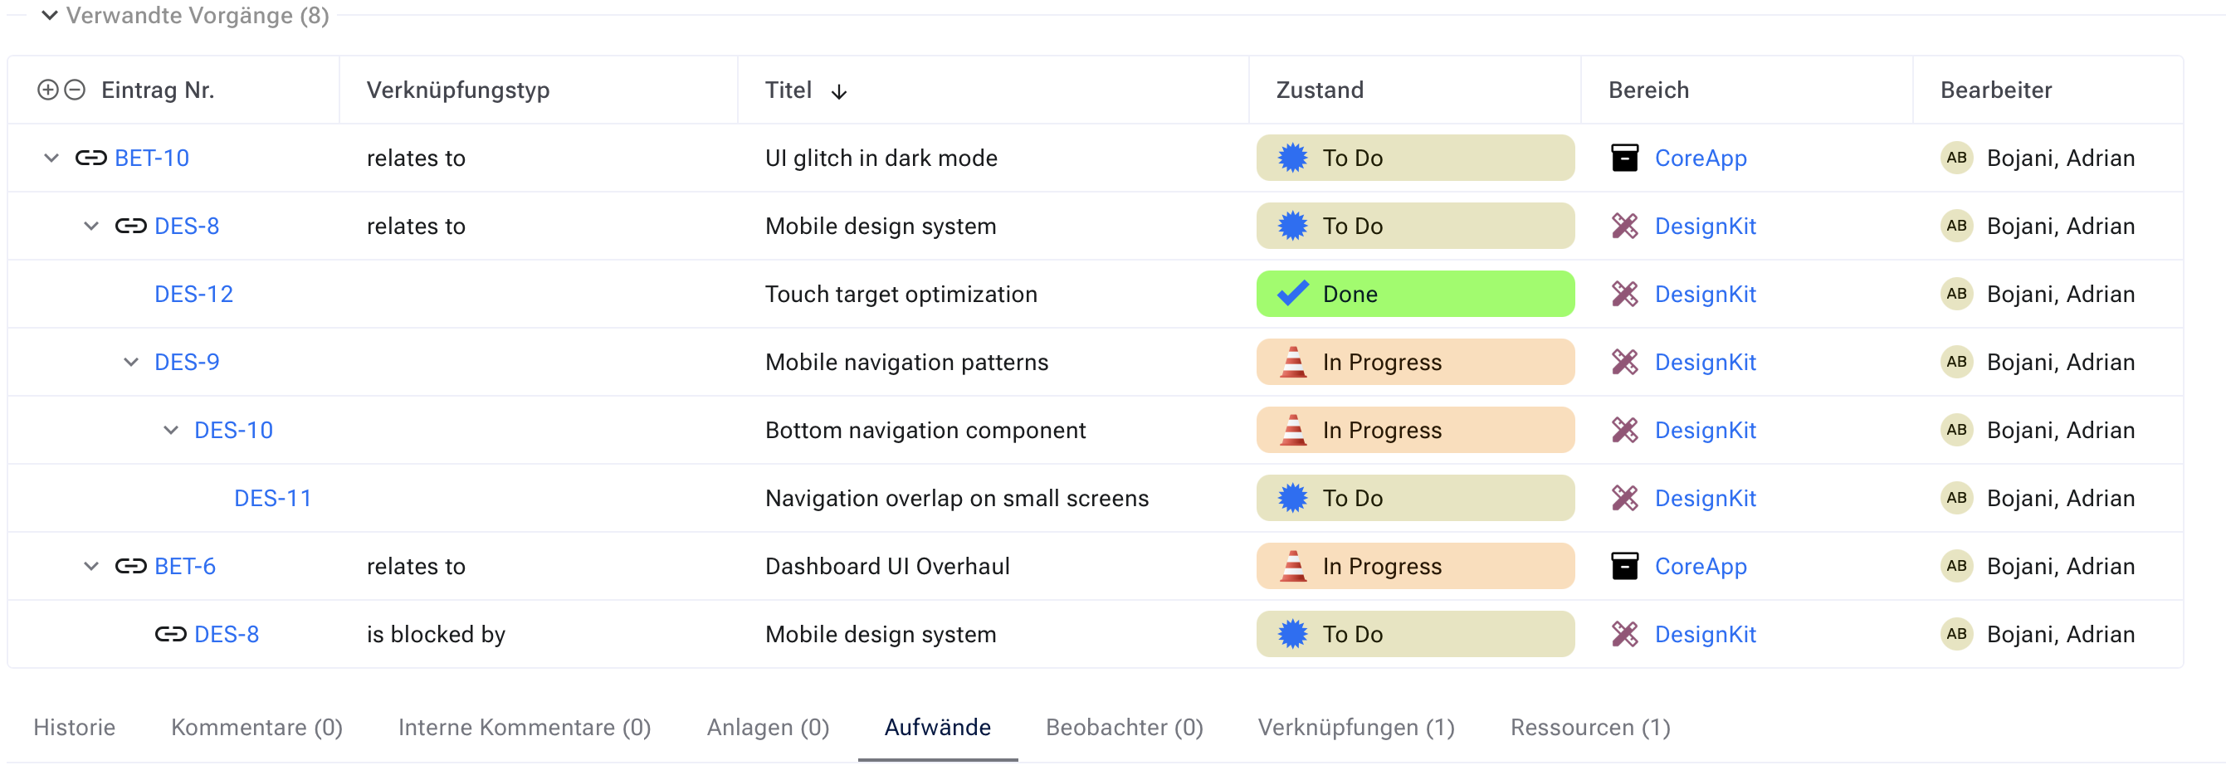The width and height of the screenshot is (2226, 775).
Task: Click the link icon beside BET-10
Action: tap(90, 158)
